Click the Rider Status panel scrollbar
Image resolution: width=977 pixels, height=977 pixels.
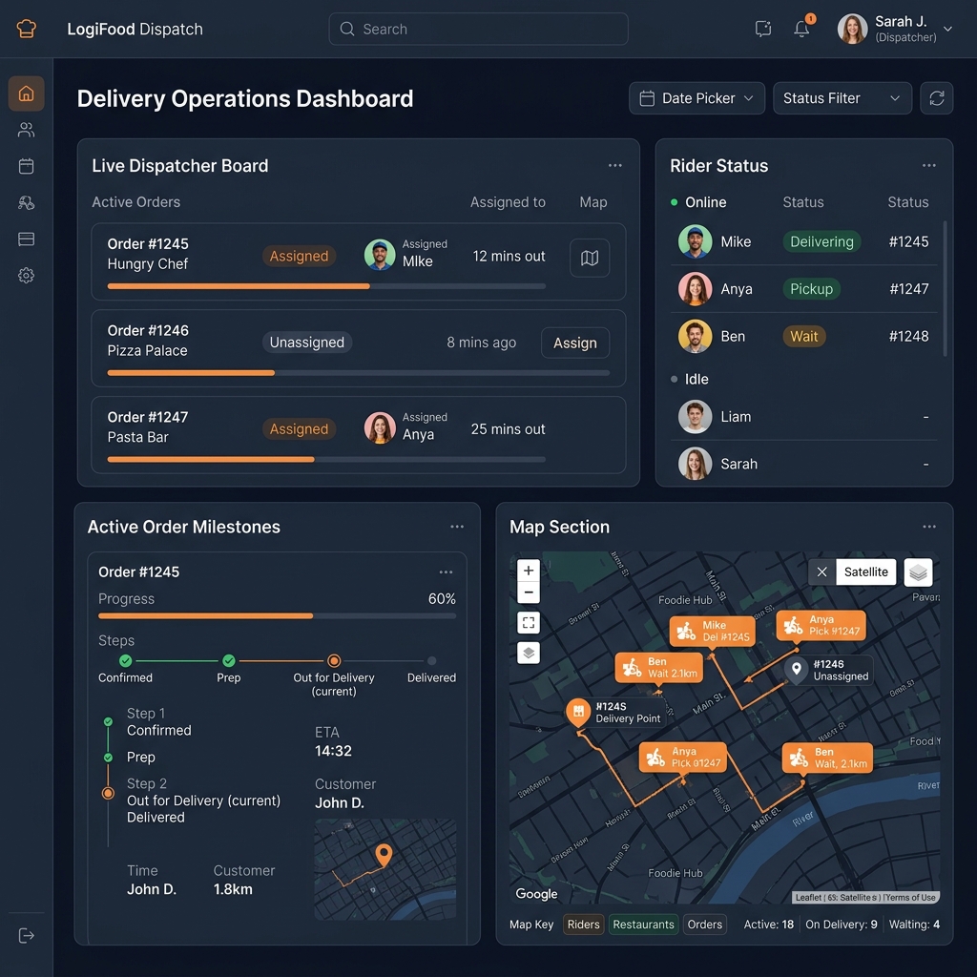[946, 288]
